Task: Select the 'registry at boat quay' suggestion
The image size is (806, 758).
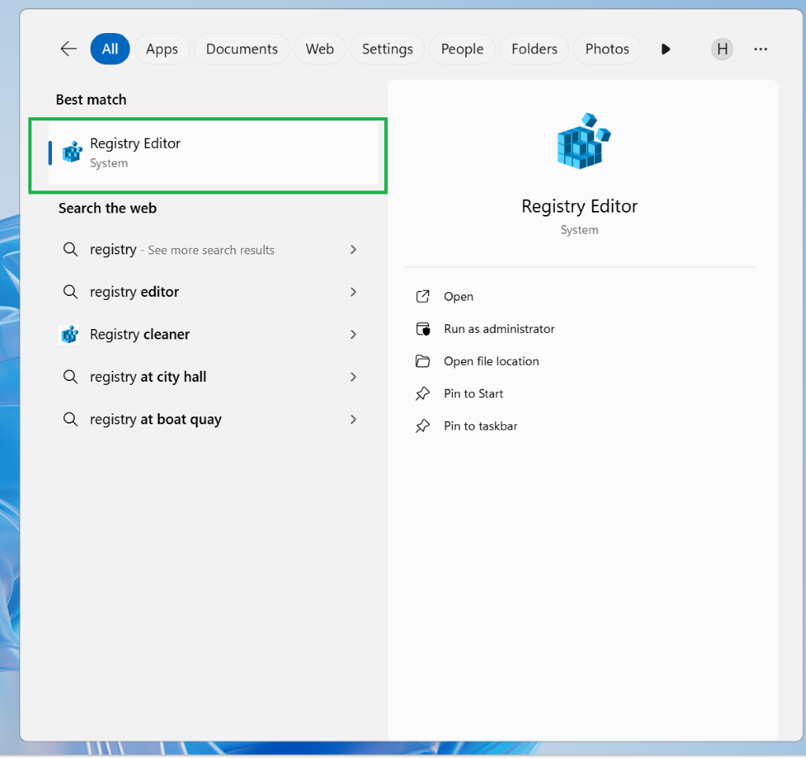Action: tap(208, 420)
